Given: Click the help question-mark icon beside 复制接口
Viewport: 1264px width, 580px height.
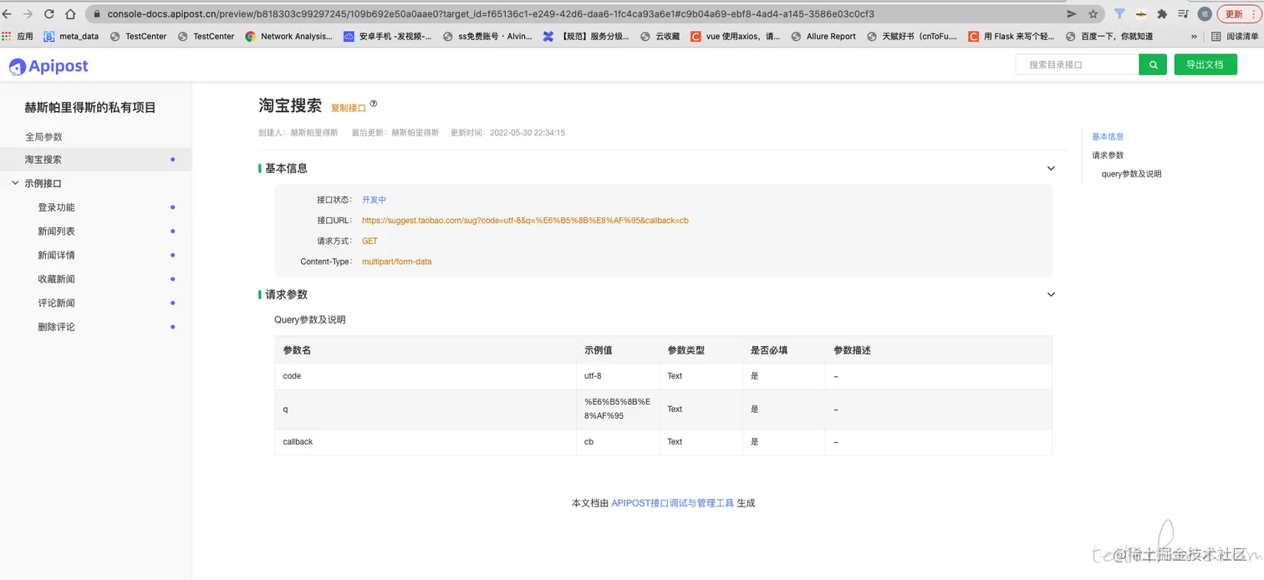Looking at the screenshot, I should coord(374,104).
